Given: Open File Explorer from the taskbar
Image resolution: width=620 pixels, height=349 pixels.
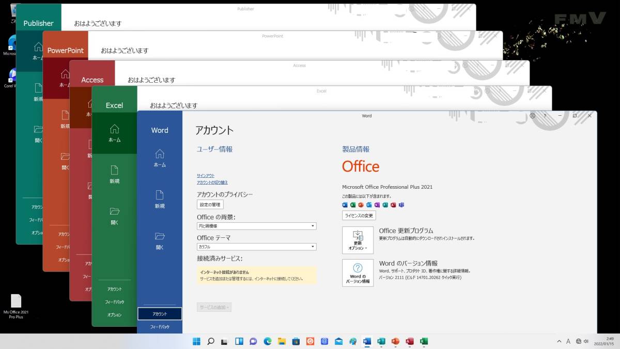Looking at the screenshot, I should click(x=282, y=341).
